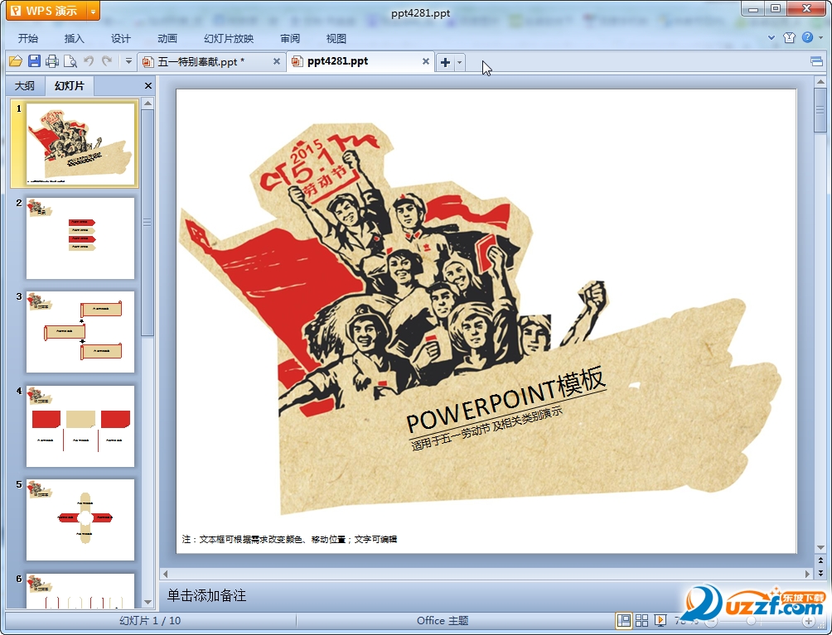
Task: Click Office 主题 status text
Action: (x=443, y=621)
